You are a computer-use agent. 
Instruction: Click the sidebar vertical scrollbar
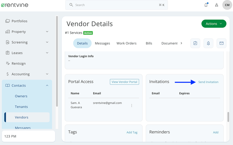[57, 61]
